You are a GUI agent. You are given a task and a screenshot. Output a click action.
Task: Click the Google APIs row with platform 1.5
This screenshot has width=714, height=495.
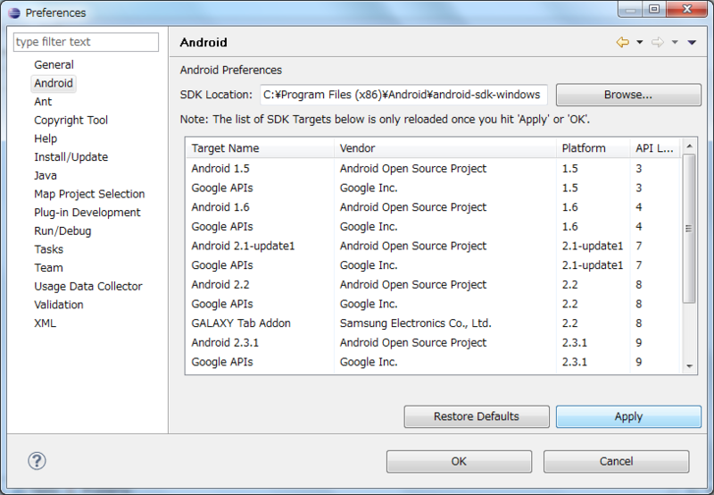(433, 189)
